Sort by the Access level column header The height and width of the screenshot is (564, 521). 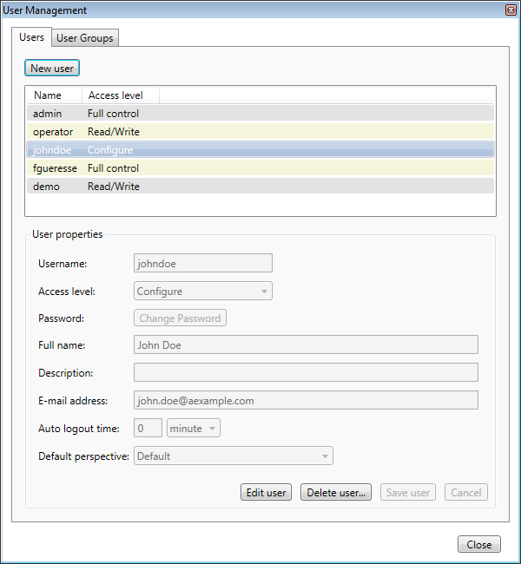pyautogui.click(x=115, y=95)
